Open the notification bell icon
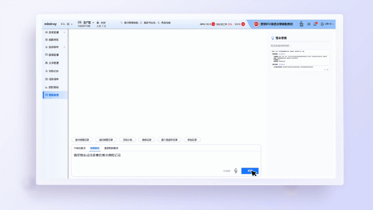This screenshot has height=210, width=373. pos(315,24)
